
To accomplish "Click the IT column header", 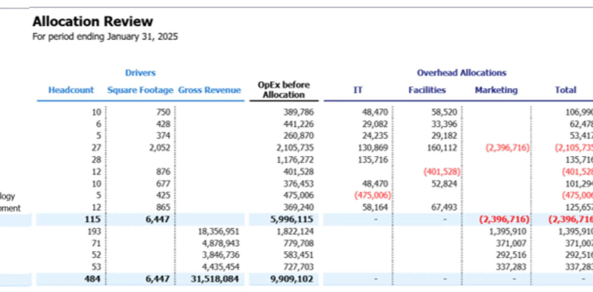I will 358,90.
